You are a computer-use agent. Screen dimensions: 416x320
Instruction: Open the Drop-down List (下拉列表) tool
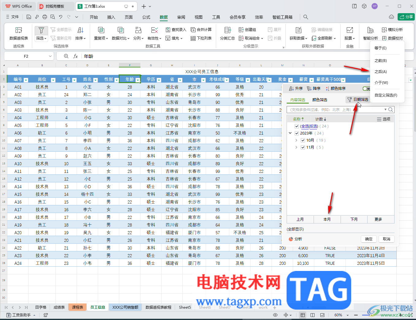click(x=201, y=38)
